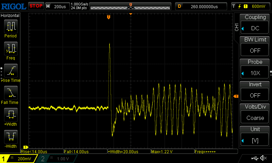
Task: Click the +Width=20.00us measurement result
Action: tap(129, 151)
